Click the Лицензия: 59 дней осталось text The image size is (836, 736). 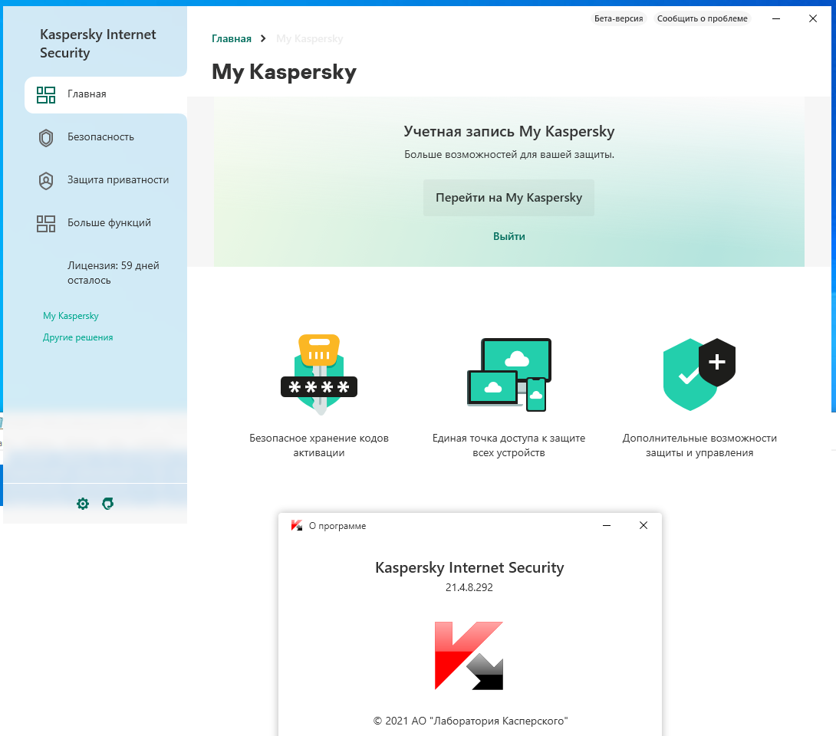[x=113, y=273]
